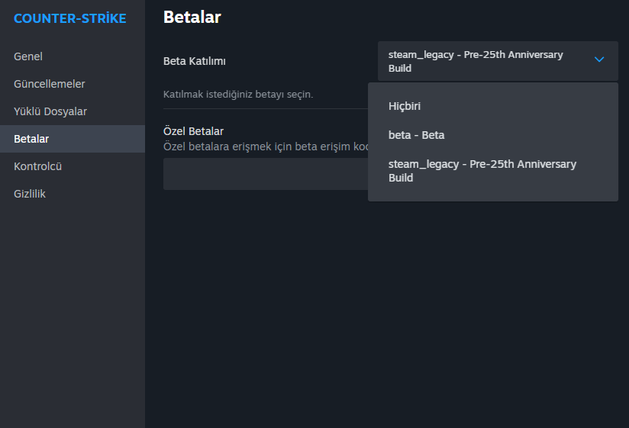
Task: Click empty sidebar area below Gizlilik
Action: tap(72, 305)
